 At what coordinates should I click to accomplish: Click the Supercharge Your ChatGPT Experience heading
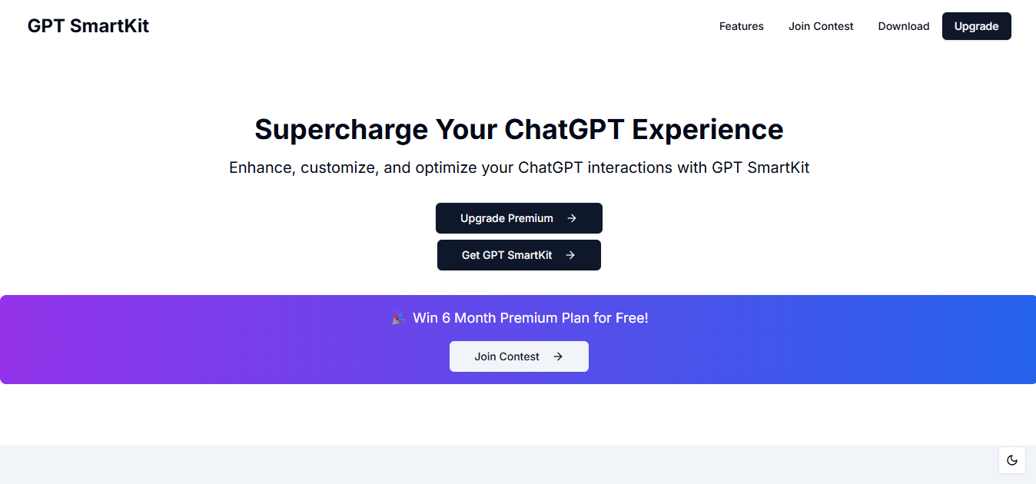[519, 129]
